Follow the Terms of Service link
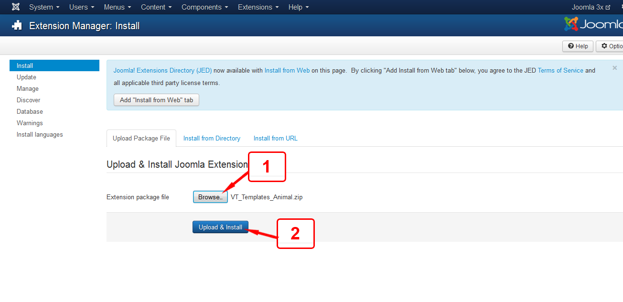 [560, 70]
